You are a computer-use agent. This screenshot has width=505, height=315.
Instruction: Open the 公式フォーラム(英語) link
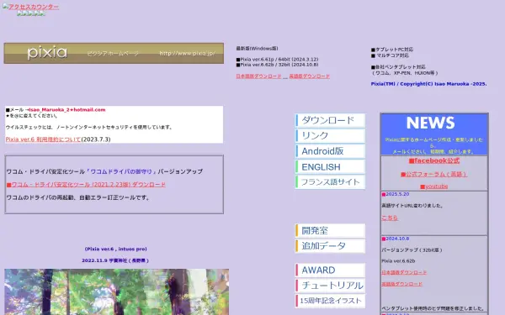click(x=433, y=174)
